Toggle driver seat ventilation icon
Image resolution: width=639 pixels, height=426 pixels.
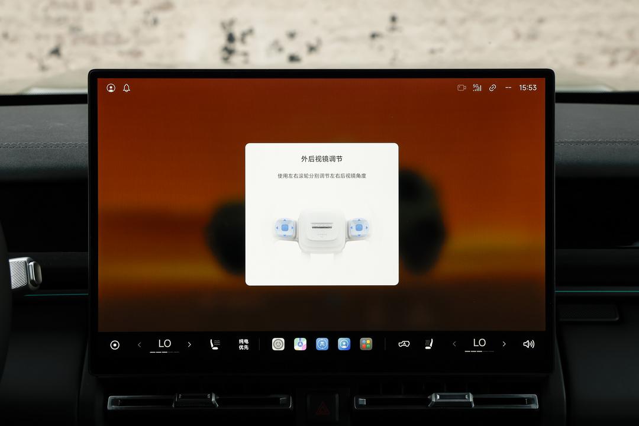215,344
